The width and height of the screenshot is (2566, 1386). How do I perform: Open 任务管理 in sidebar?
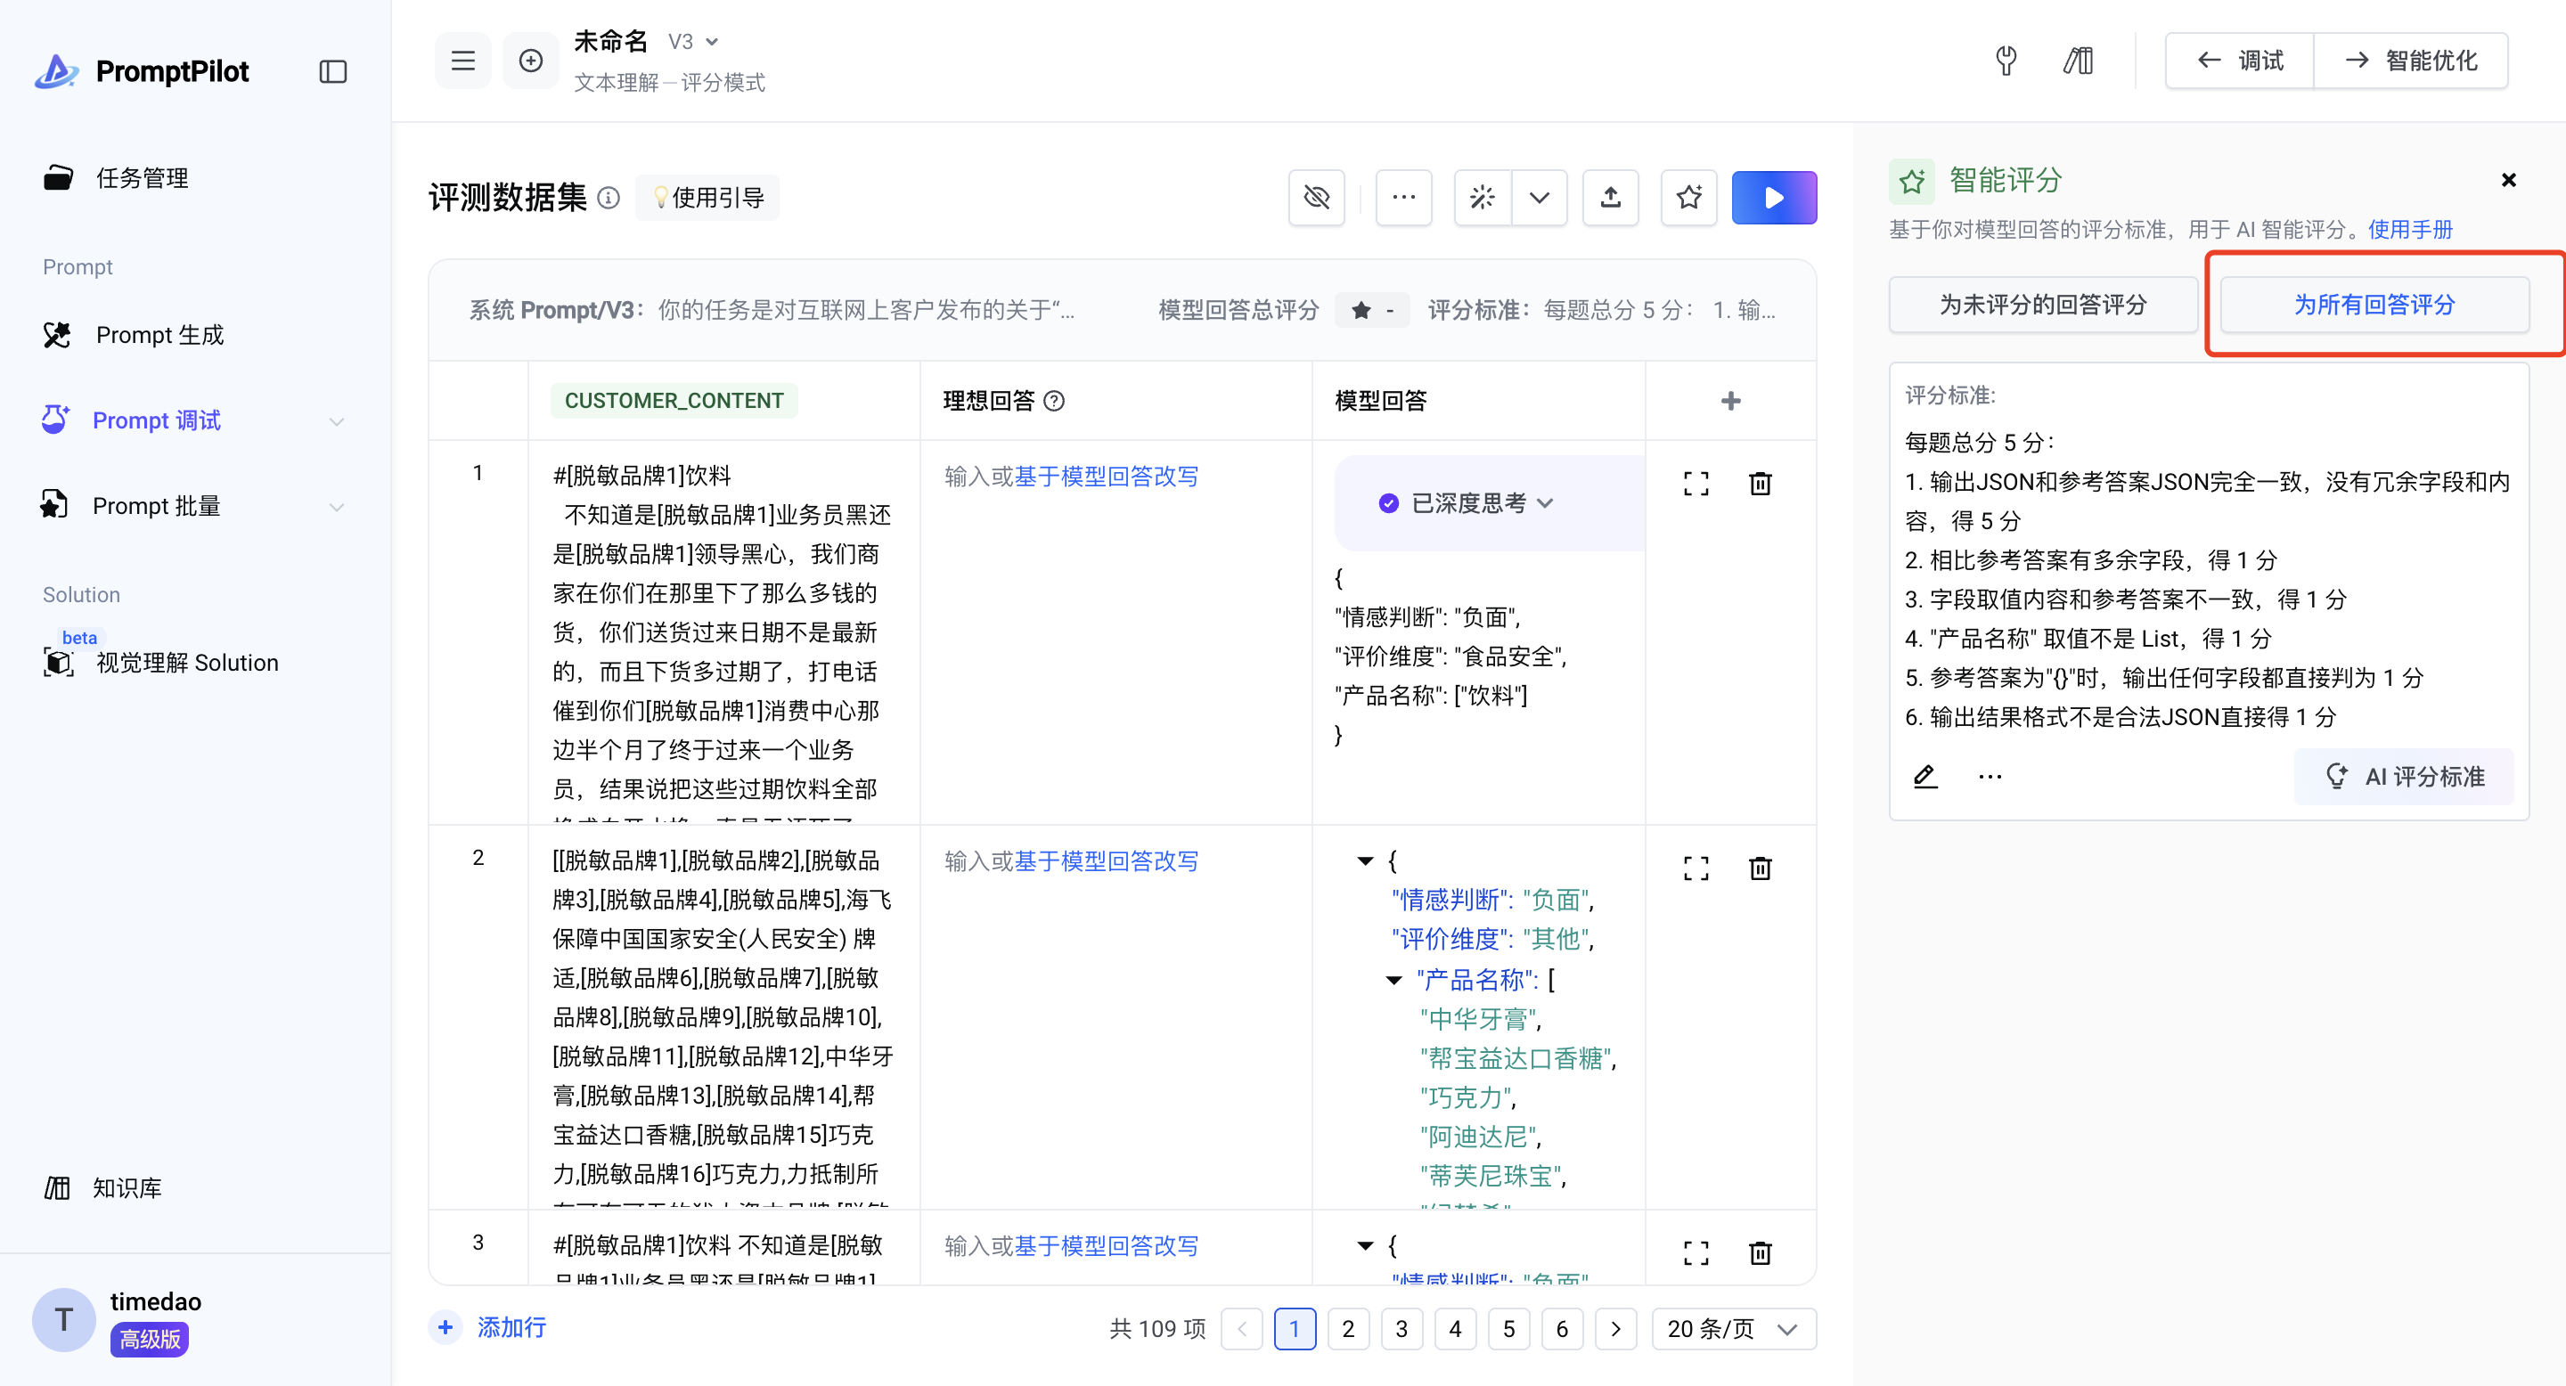click(x=142, y=178)
